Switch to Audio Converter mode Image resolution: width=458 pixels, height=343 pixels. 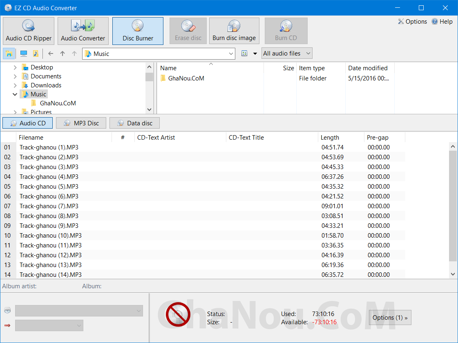[x=83, y=31]
